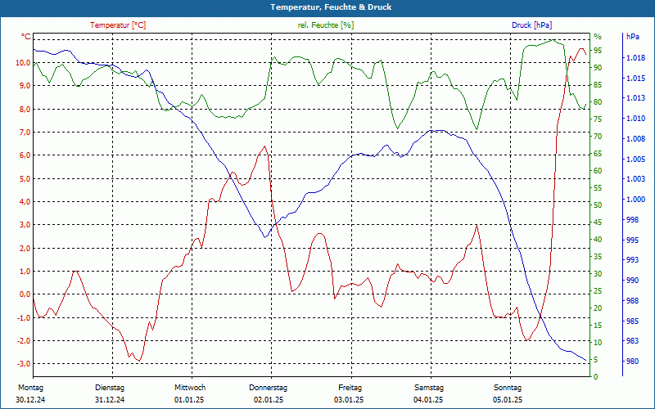Click humidity axis value '65'
Viewport: 655px width, 409px height.
click(x=598, y=154)
